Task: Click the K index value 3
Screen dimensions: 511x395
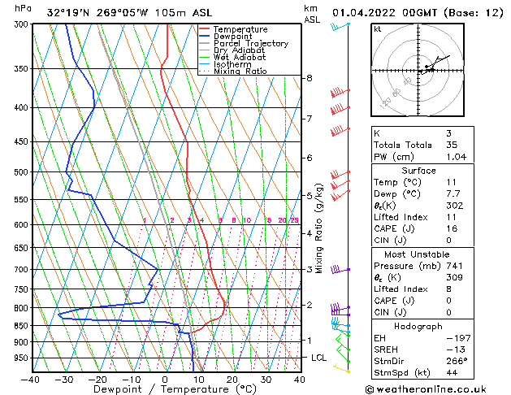Action: point(448,133)
